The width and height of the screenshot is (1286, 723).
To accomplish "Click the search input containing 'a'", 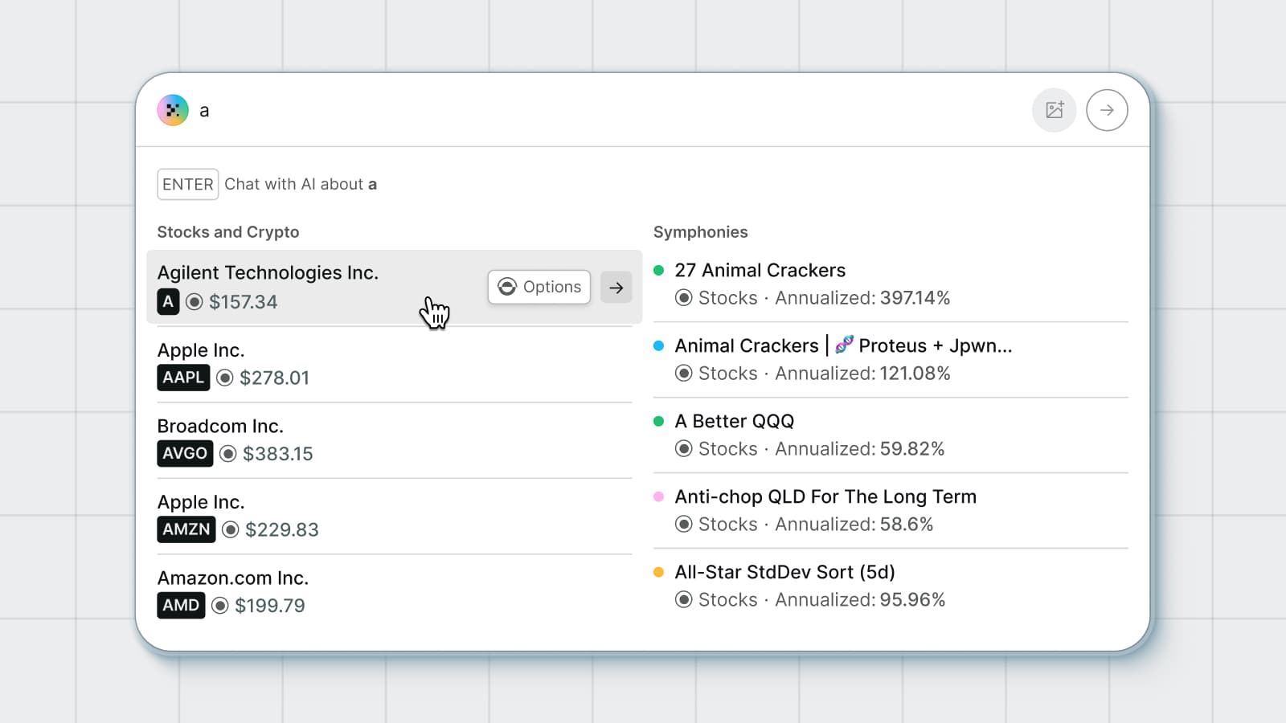I will (x=563, y=111).
